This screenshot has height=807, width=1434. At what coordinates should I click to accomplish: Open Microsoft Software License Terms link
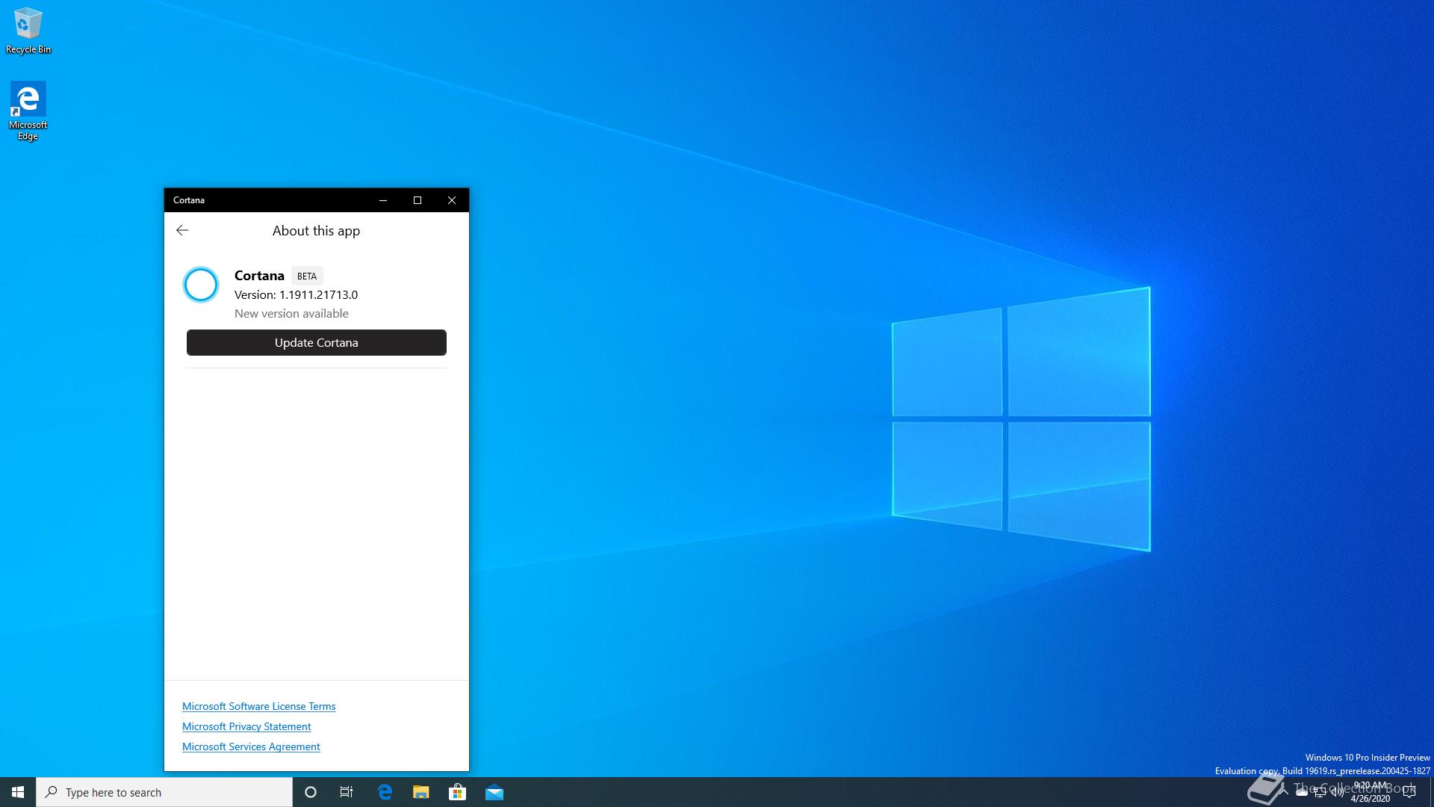click(258, 706)
